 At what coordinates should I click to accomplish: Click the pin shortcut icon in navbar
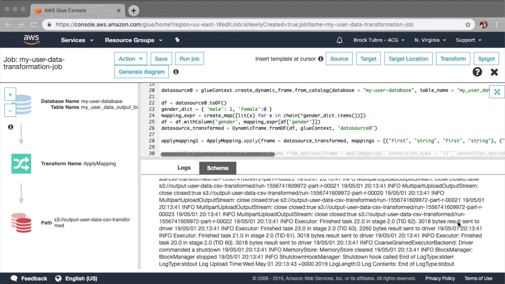click(x=177, y=40)
